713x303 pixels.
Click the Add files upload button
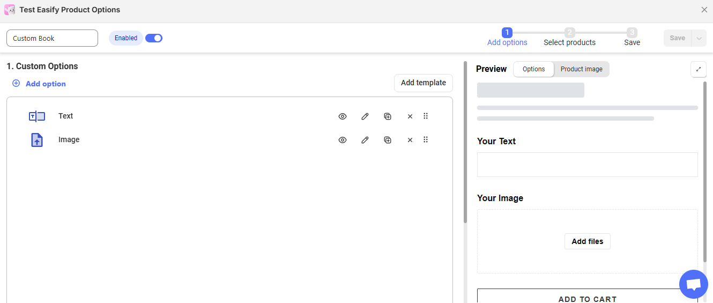coord(587,241)
